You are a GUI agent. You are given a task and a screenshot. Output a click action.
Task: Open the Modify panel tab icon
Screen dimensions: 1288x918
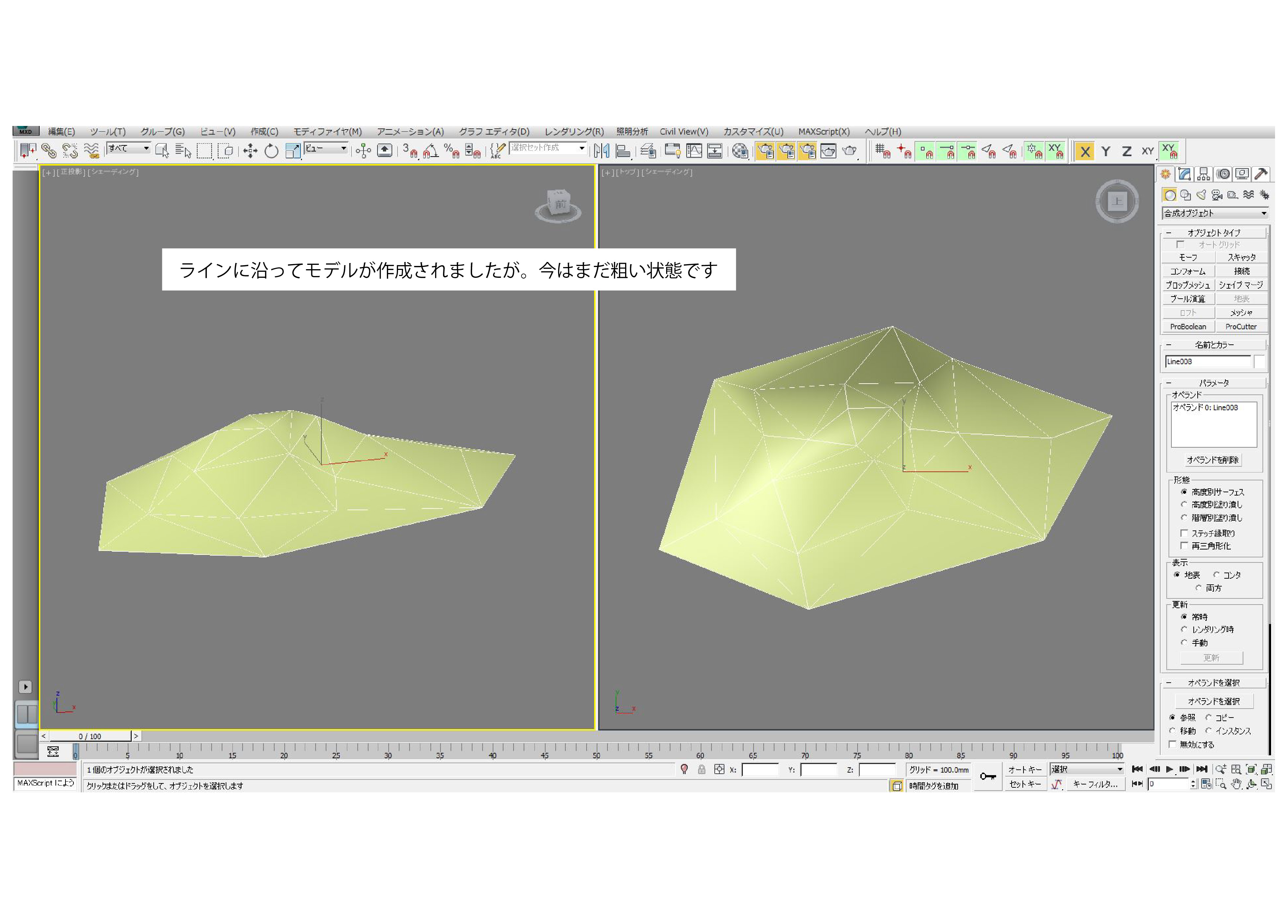1185,174
